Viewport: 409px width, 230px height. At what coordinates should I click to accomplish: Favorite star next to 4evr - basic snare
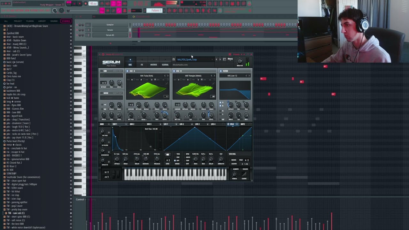71,37
